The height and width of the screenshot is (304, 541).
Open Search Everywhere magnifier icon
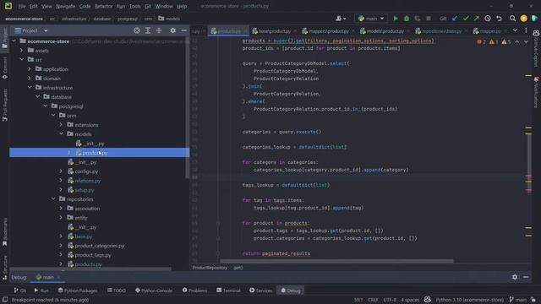pyautogui.click(x=513, y=19)
